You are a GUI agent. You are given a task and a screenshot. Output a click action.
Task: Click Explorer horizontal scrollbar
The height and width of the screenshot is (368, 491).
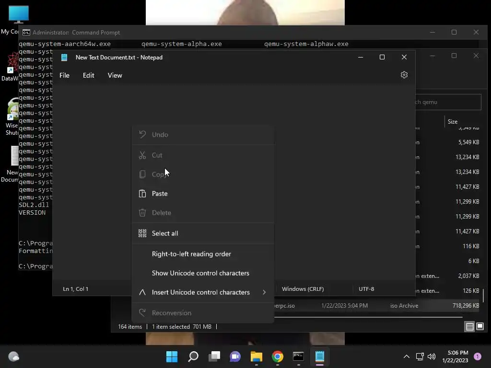368,317
